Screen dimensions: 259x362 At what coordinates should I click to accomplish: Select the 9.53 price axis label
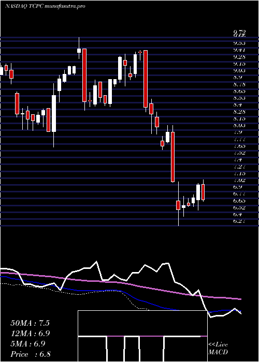(239, 43)
